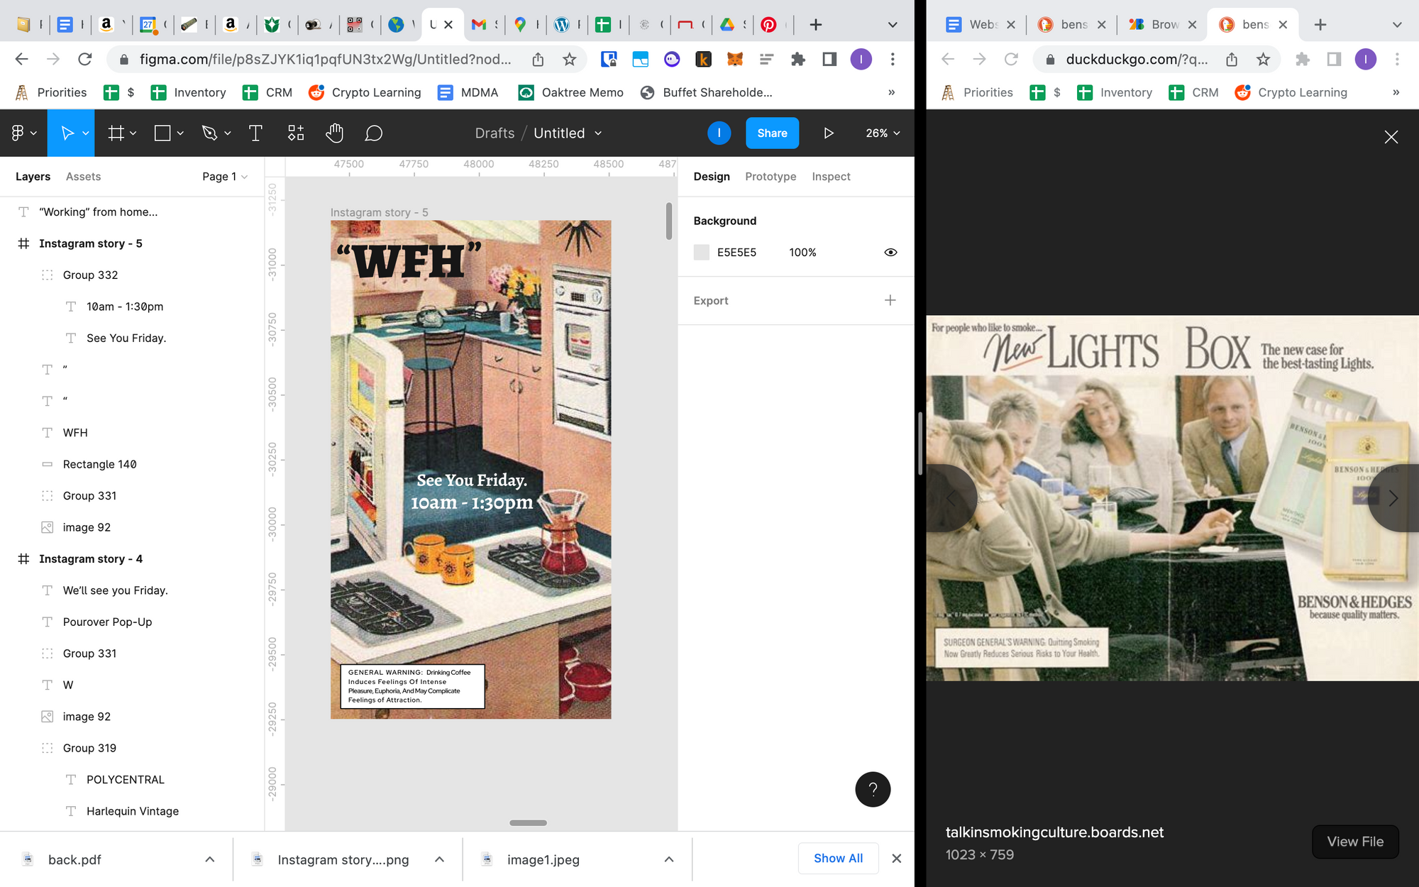
Task: Select the Pen tool
Action: (x=209, y=133)
